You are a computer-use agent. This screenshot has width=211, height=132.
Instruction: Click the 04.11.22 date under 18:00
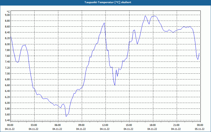coord(152,129)
